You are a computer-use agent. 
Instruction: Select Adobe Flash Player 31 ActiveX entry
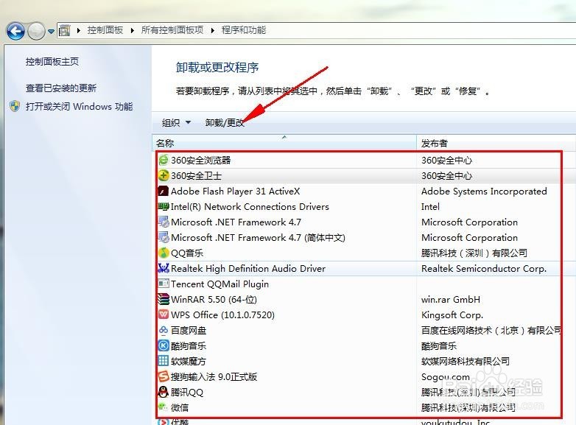[x=235, y=191]
